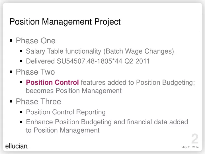Click the highlighted Position Control text
This screenshot has width=205, height=154.
click(x=52, y=82)
